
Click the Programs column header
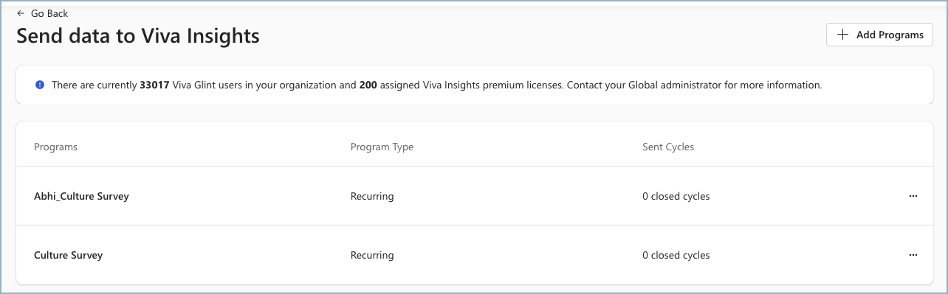[55, 147]
